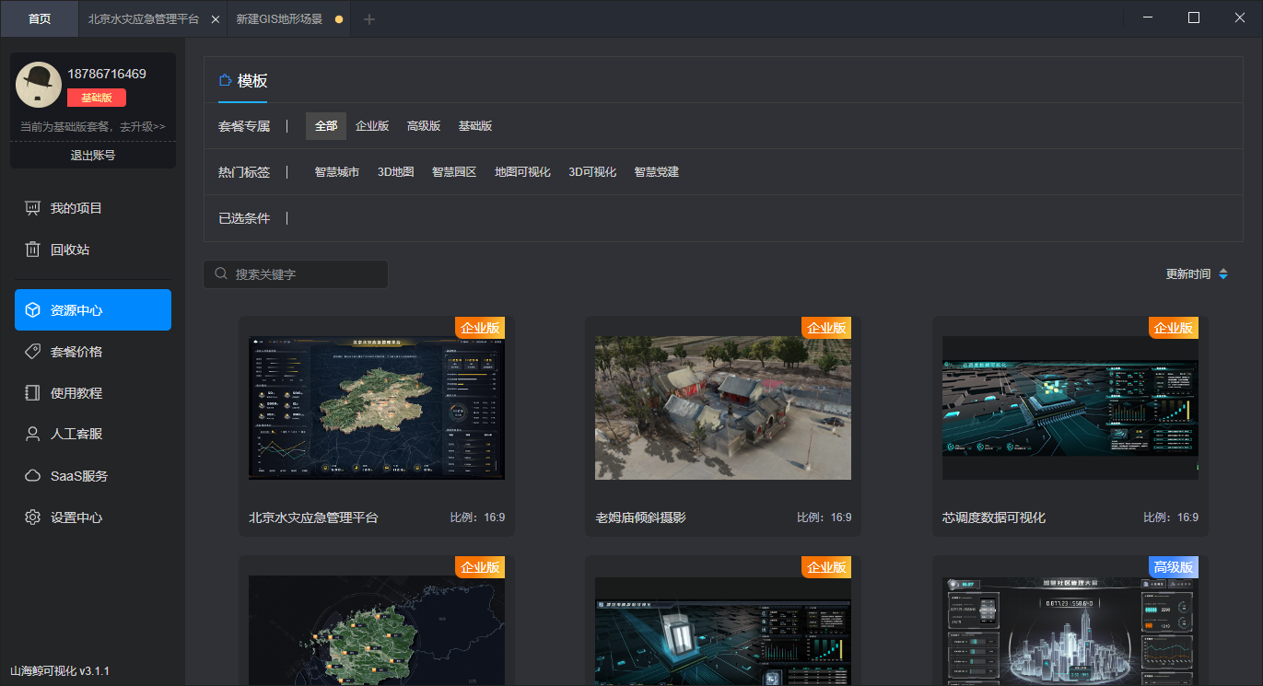Close the 北京水灾应急管理平台 tab

click(x=215, y=19)
